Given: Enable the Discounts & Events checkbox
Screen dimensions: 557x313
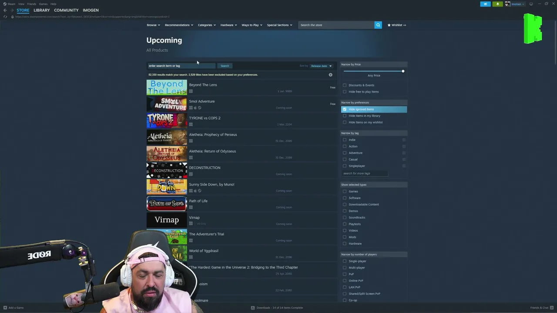Looking at the screenshot, I should coord(345,85).
